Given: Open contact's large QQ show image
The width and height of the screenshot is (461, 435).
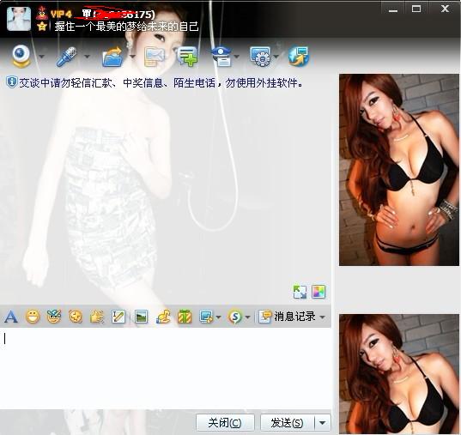Looking at the screenshot, I should [399, 170].
